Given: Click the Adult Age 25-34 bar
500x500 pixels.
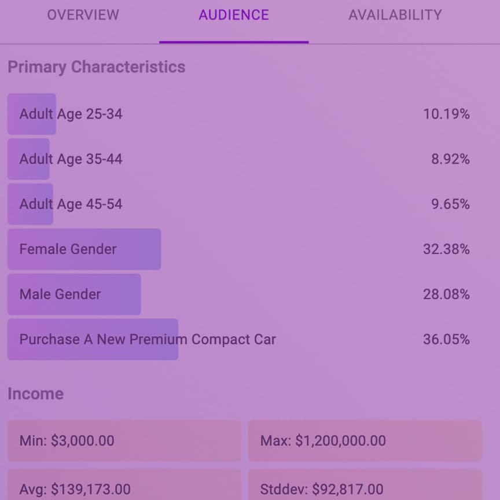Looking at the screenshot, I should click(x=31, y=113).
